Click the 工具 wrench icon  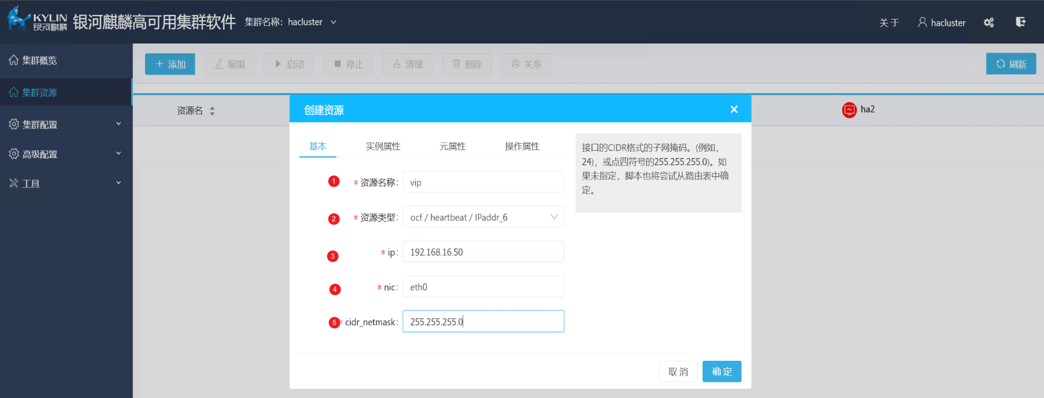pos(14,183)
